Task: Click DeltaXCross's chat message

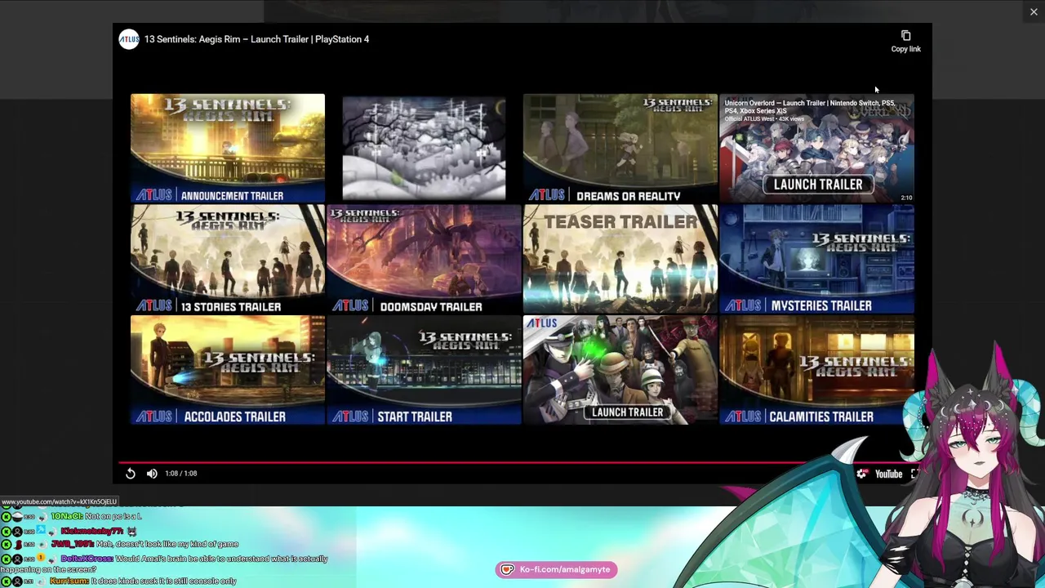Action: pyautogui.click(x=164, y=563)
